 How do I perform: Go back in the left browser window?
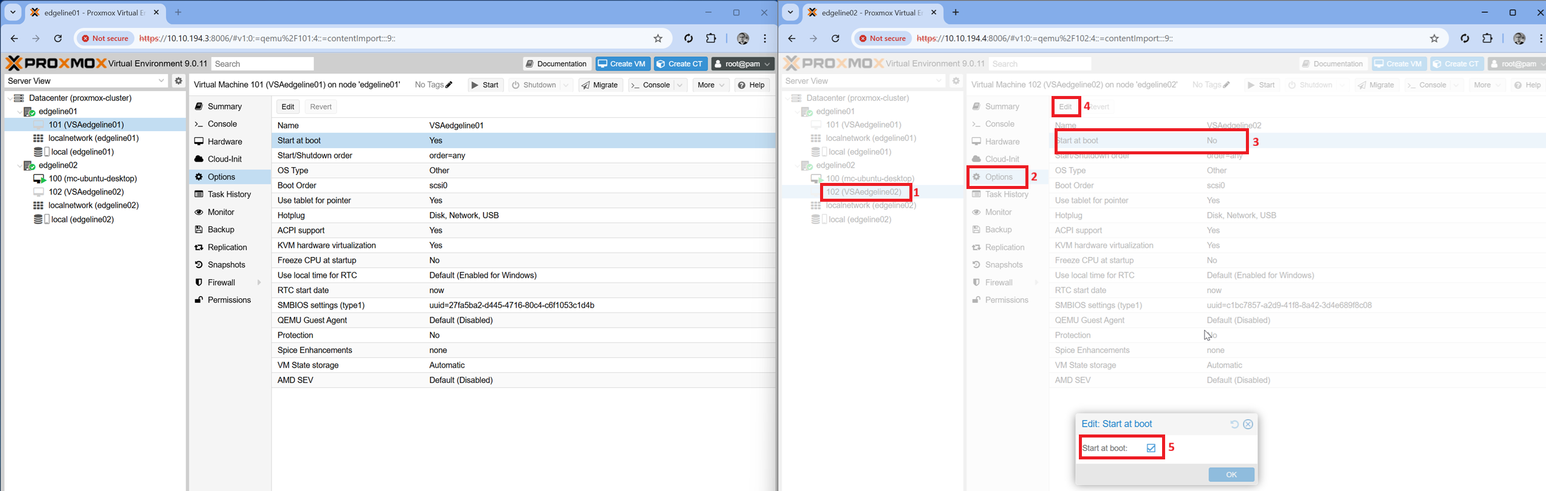[x=14, y=38]
